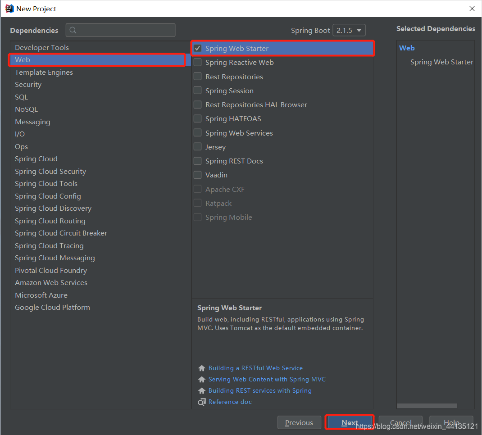
Task: Close the New Project dialog
Action: point(472,9)
